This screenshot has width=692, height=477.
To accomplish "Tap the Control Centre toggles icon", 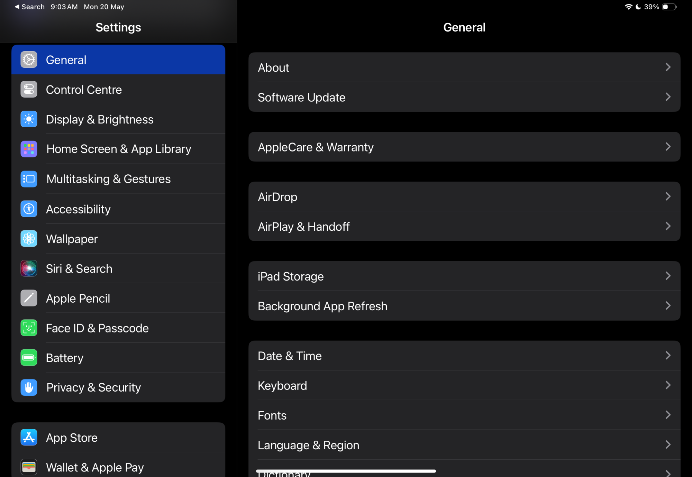I will coord(29,90).
